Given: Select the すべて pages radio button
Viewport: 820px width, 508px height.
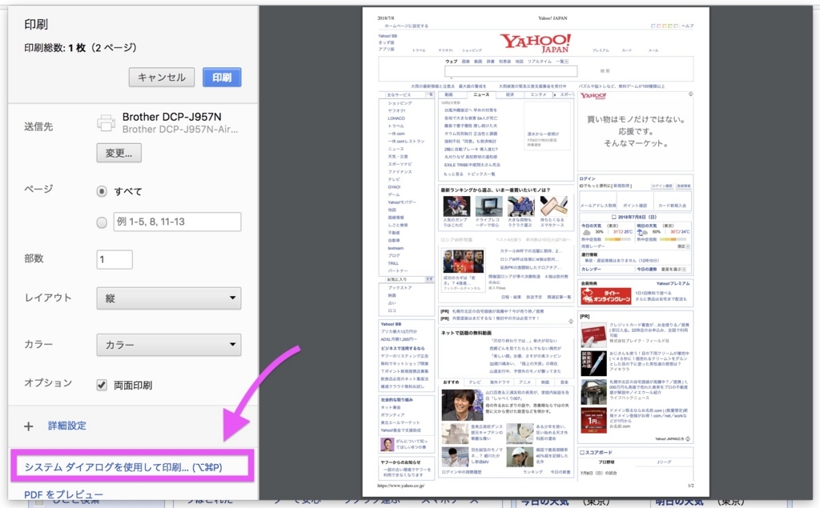Looking at the screenshot, I should tap(102, 191).
